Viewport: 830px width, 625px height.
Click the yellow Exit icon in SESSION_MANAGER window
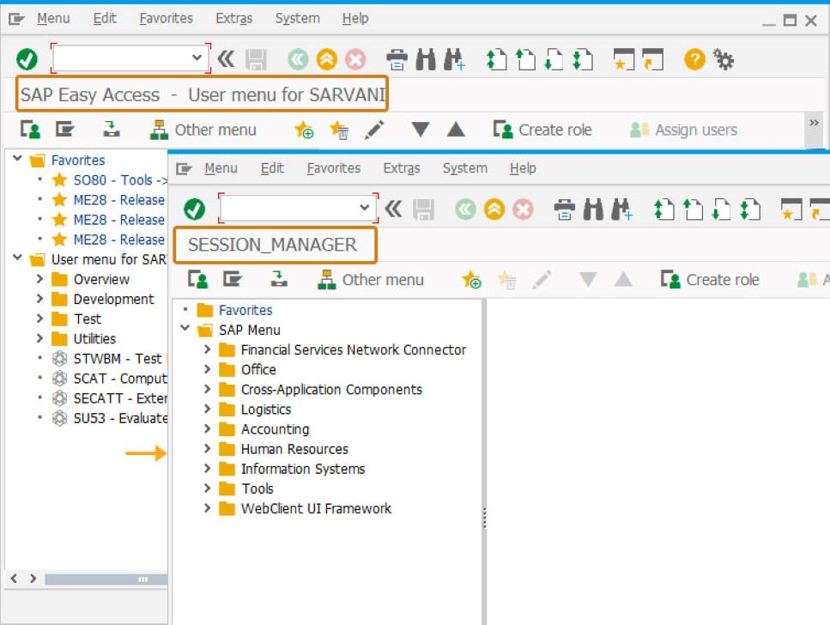click(494, 209)
